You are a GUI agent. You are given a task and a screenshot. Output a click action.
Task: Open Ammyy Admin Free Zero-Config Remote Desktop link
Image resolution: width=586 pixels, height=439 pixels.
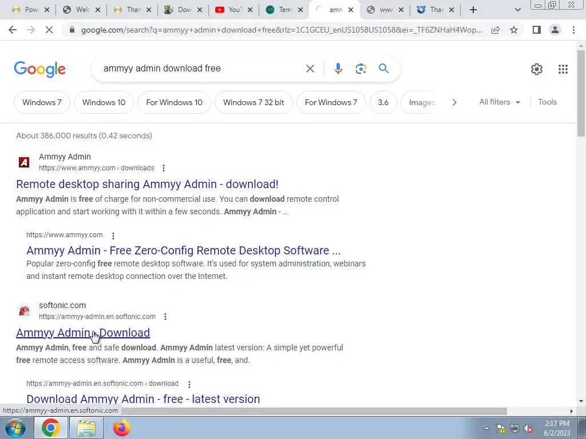[184, 250]
